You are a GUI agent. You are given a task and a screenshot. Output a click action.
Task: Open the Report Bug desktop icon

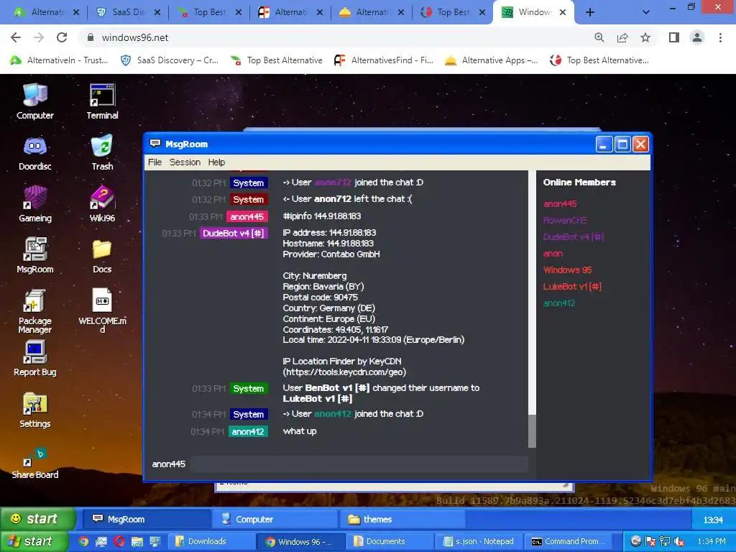[34, 359]
